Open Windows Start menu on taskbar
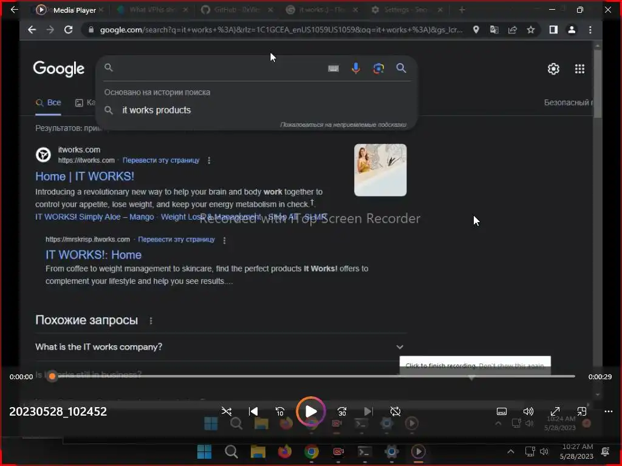This screenshot has height=466, width=622. tap(204, 451)
